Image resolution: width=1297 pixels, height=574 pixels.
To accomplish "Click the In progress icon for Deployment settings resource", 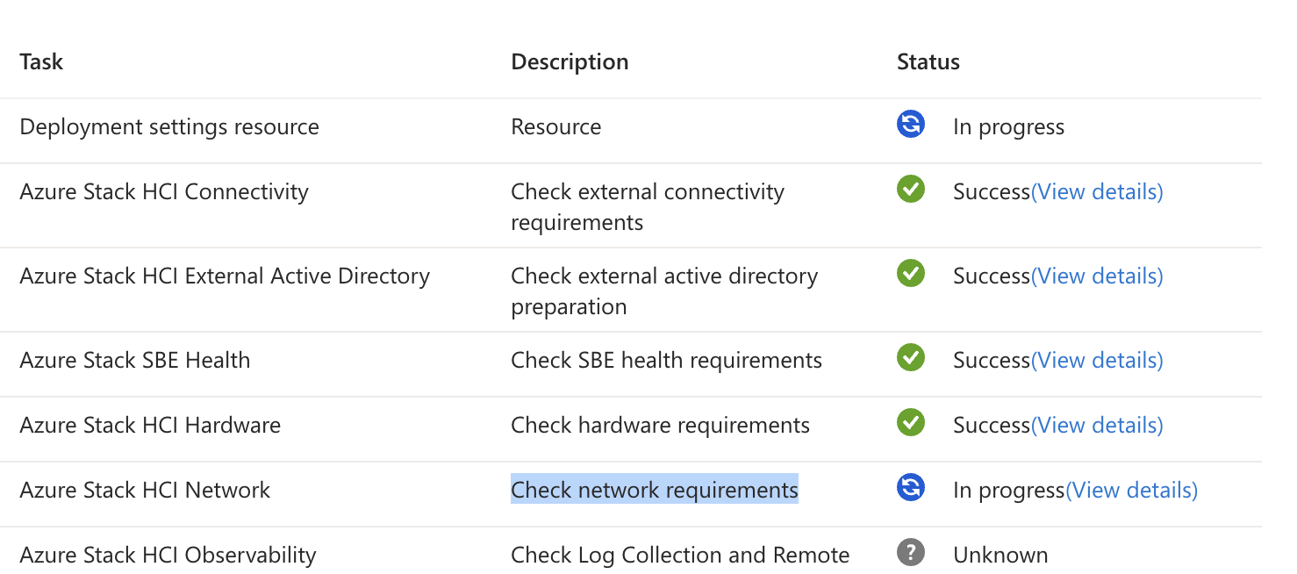I will tap(911, 125).
